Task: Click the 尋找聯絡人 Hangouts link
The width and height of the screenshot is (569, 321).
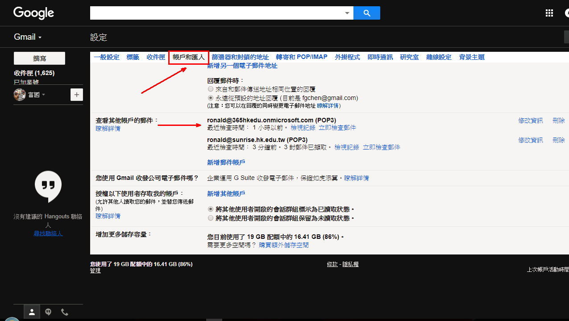Action: pyautogui.click(x=48, y=233)
